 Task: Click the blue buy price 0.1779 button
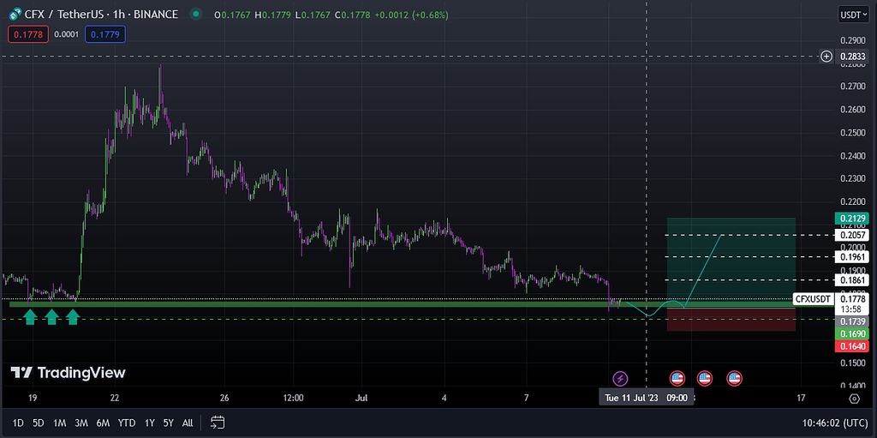[x=105, y=34]
